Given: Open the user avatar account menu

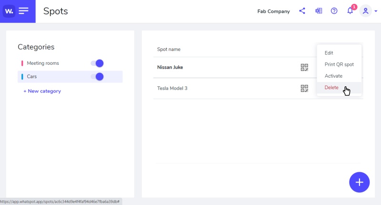Looking at the screenshot, I should 365,11.
